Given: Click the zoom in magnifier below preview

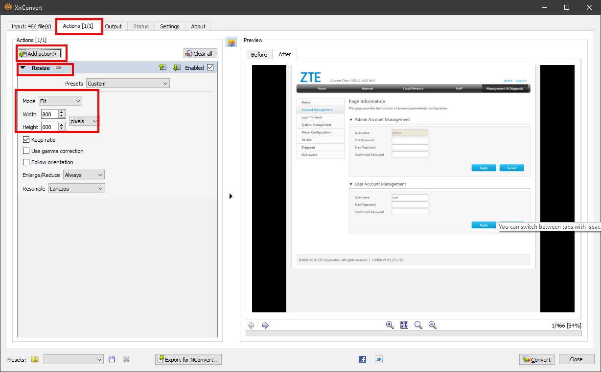Looking at the screenshot, I should 390,325.
